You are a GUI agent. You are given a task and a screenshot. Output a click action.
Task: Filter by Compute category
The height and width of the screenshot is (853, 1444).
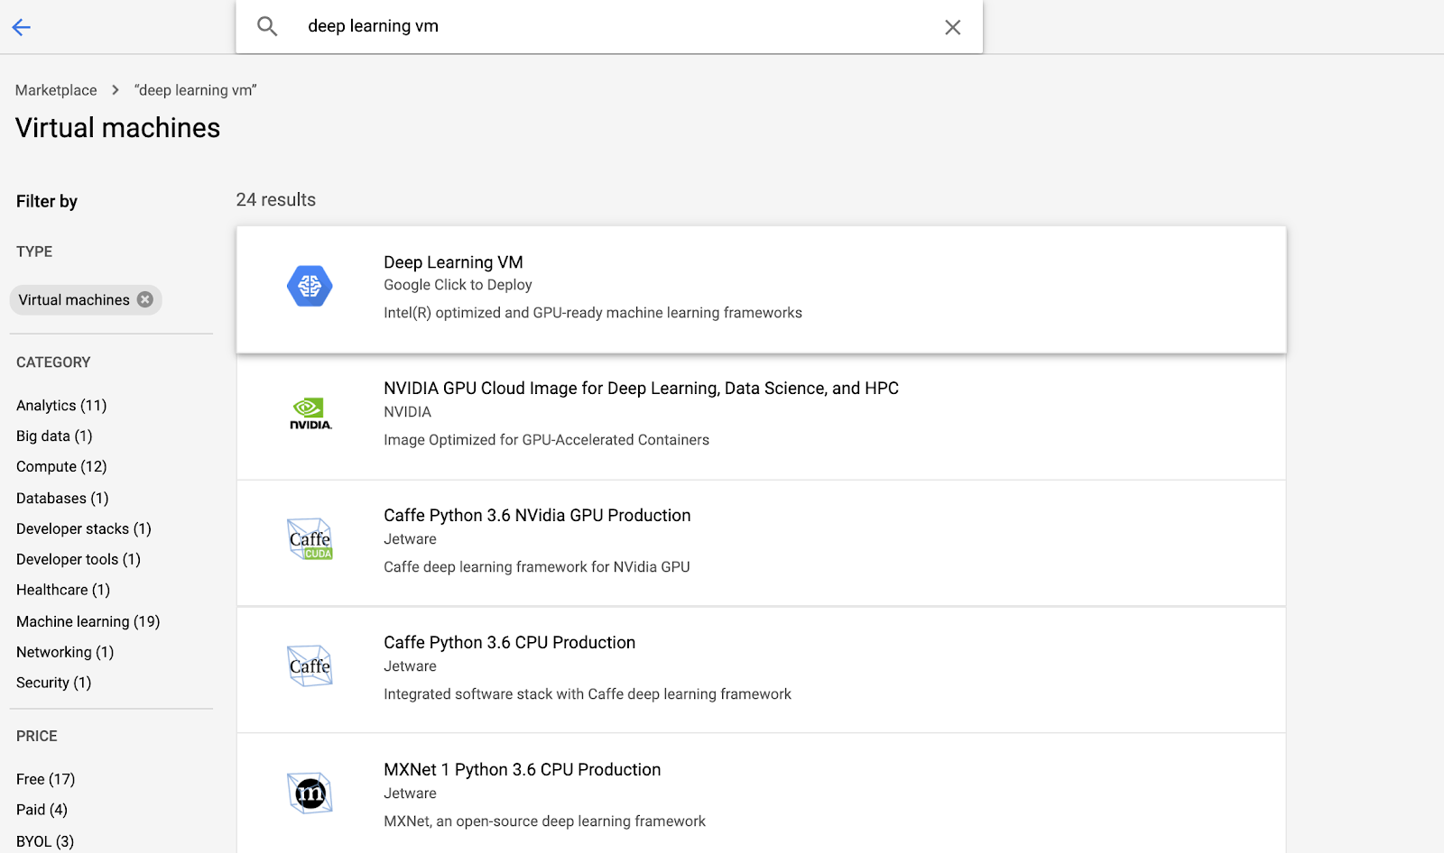click(61, 467)
